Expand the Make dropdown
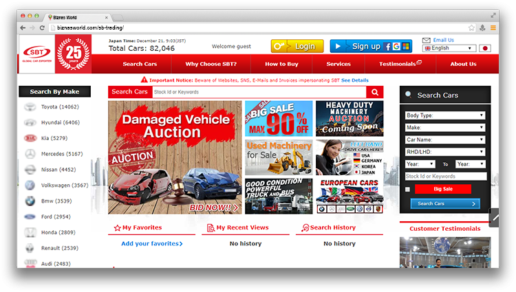516x292 pixels. tap(445, 127)
